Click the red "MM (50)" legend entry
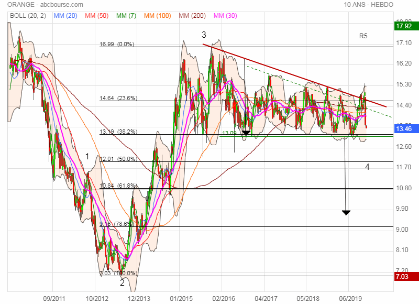This screenshot has height=304, width=419. click(x=97, y=16)
